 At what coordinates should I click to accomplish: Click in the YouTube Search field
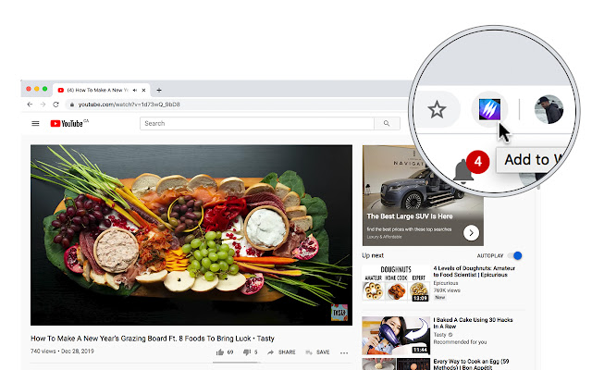pyautogui.click(x=257, y=123)
